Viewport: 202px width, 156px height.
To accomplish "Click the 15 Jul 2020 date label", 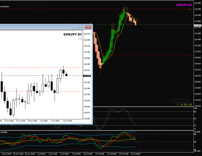I will (x=67, y=121).
